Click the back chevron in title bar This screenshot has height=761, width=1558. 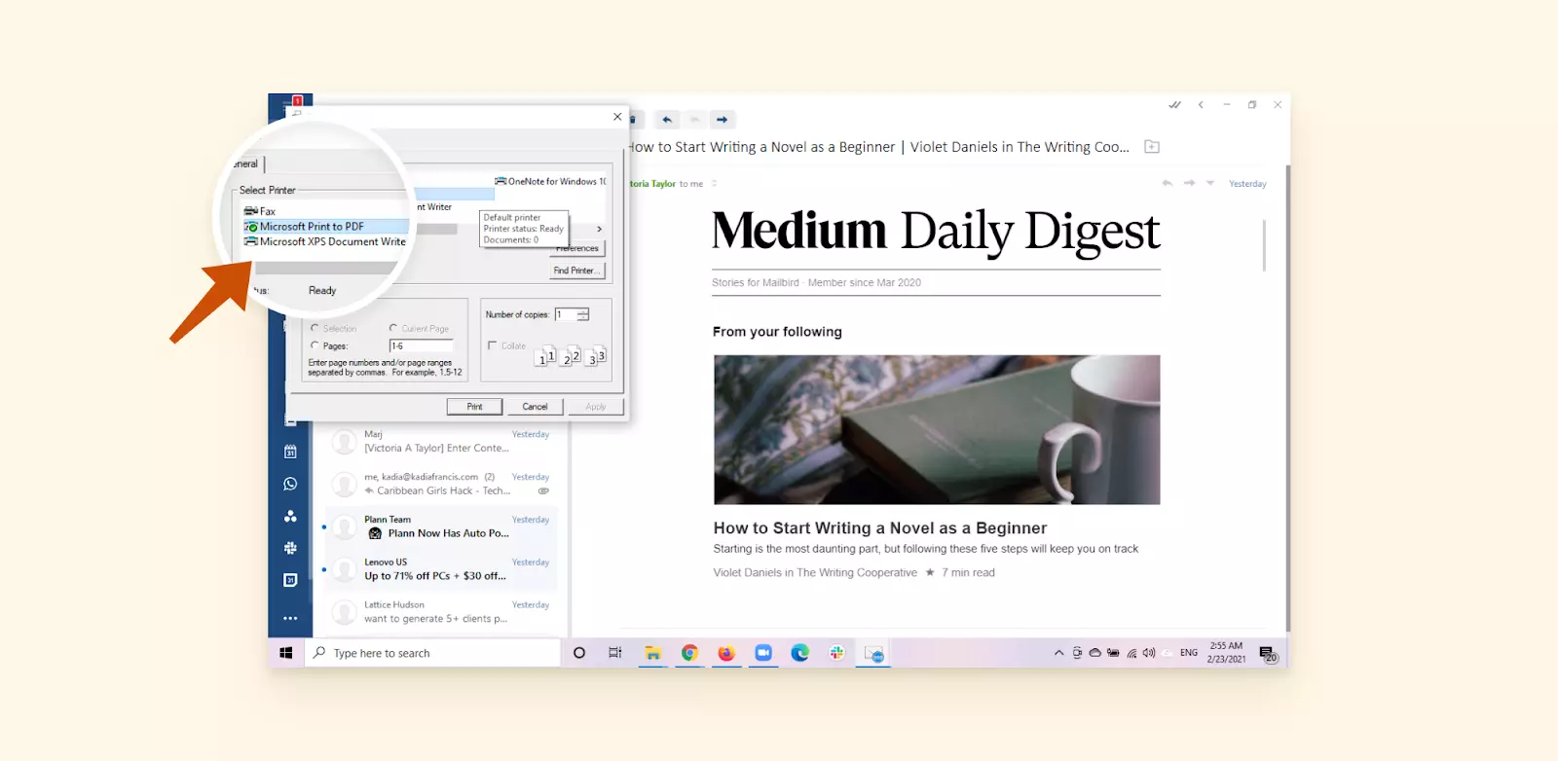[1201, 105]
